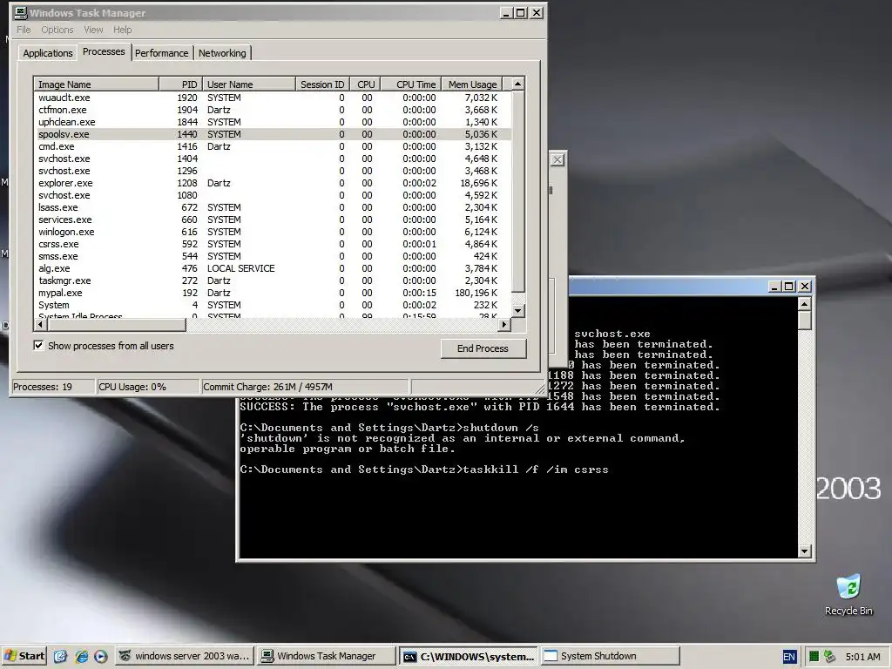Select the ctfmon.exe process row
The width and height of the screenshot is (892, 669).
coord(273,110)
